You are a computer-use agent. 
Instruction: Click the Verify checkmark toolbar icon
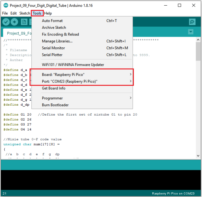(6, 22)
